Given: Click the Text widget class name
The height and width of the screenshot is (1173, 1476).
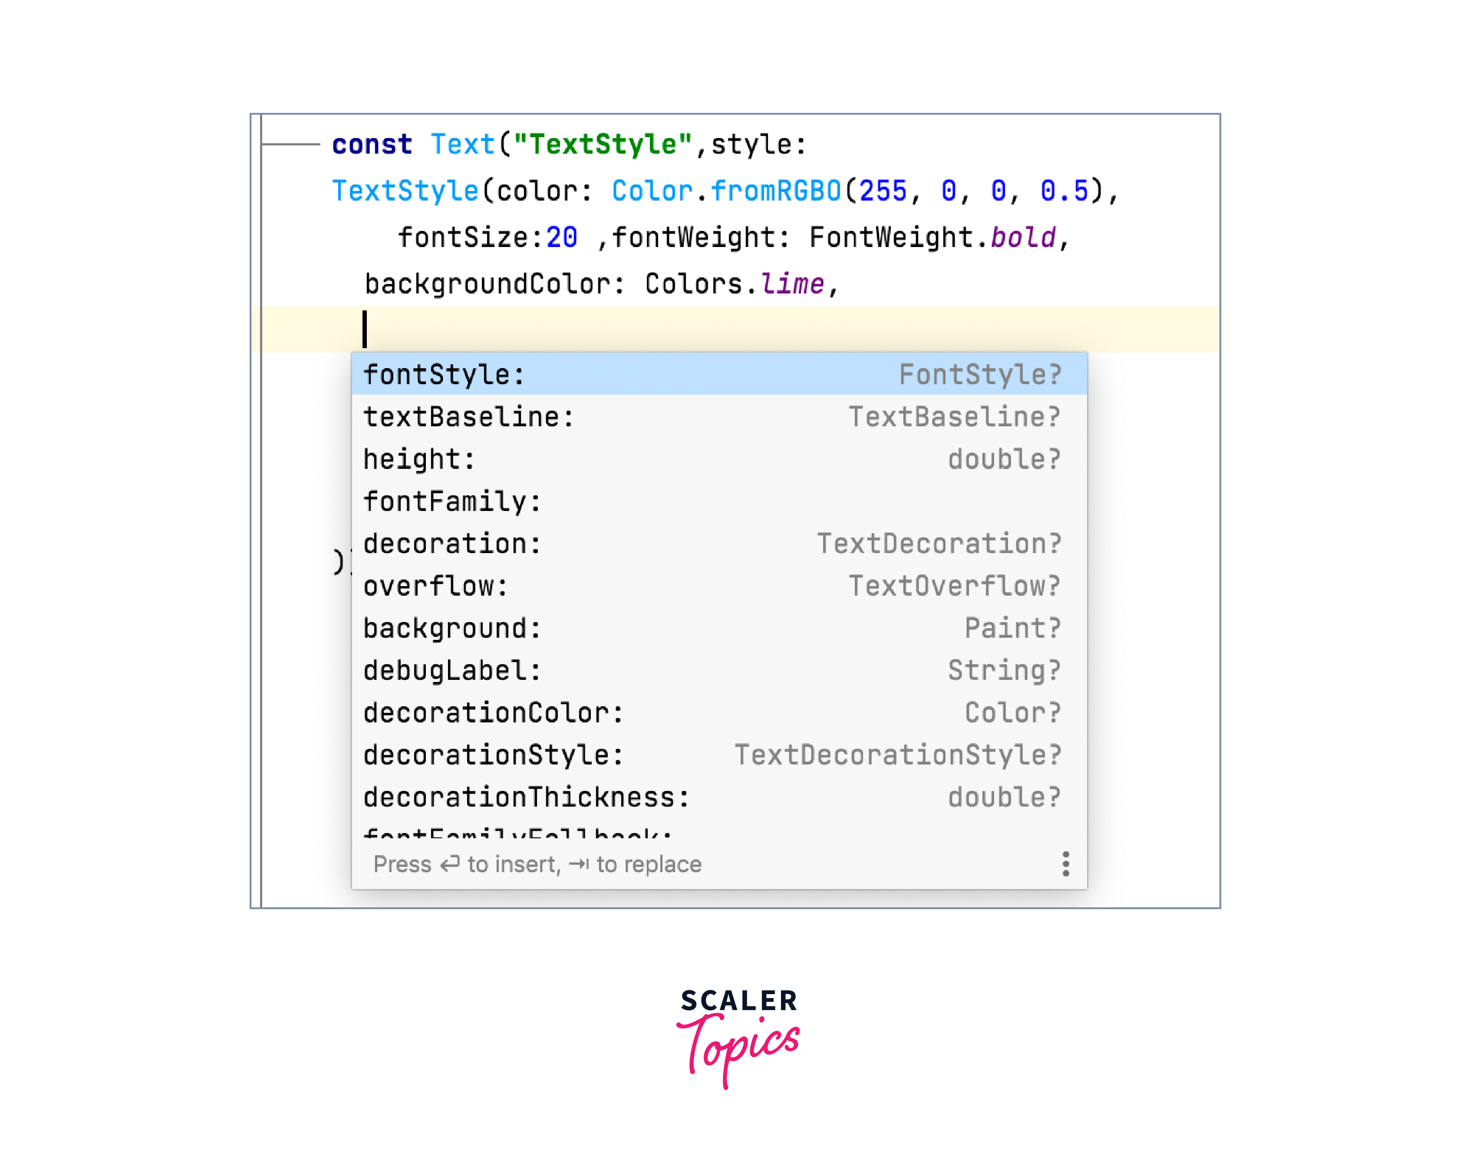Looking at the screenshot, I should coord(462,145).
